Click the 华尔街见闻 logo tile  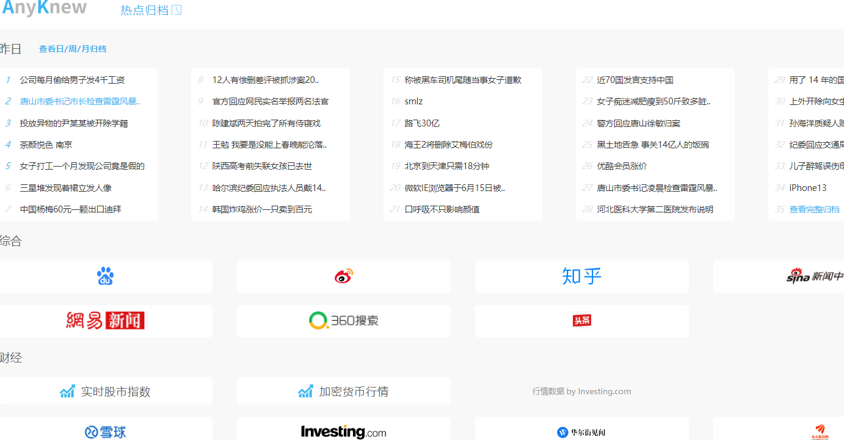(581, 432)
